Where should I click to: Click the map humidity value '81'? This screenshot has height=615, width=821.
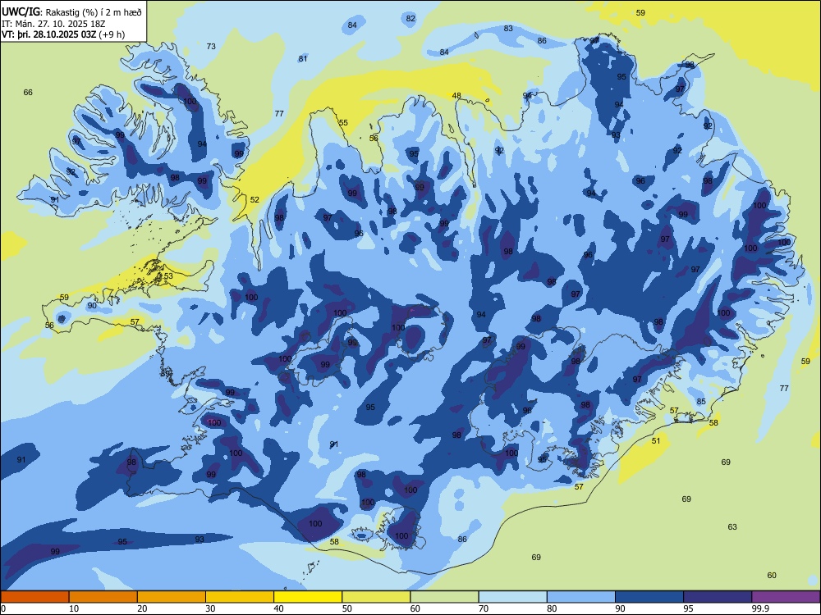(303, 59)
